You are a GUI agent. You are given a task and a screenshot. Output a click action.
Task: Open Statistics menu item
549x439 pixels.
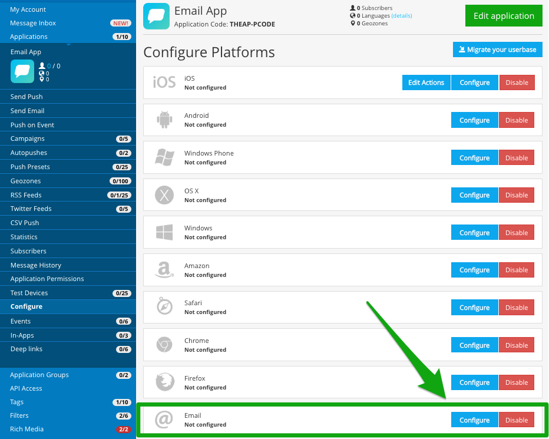coord(68,237)
